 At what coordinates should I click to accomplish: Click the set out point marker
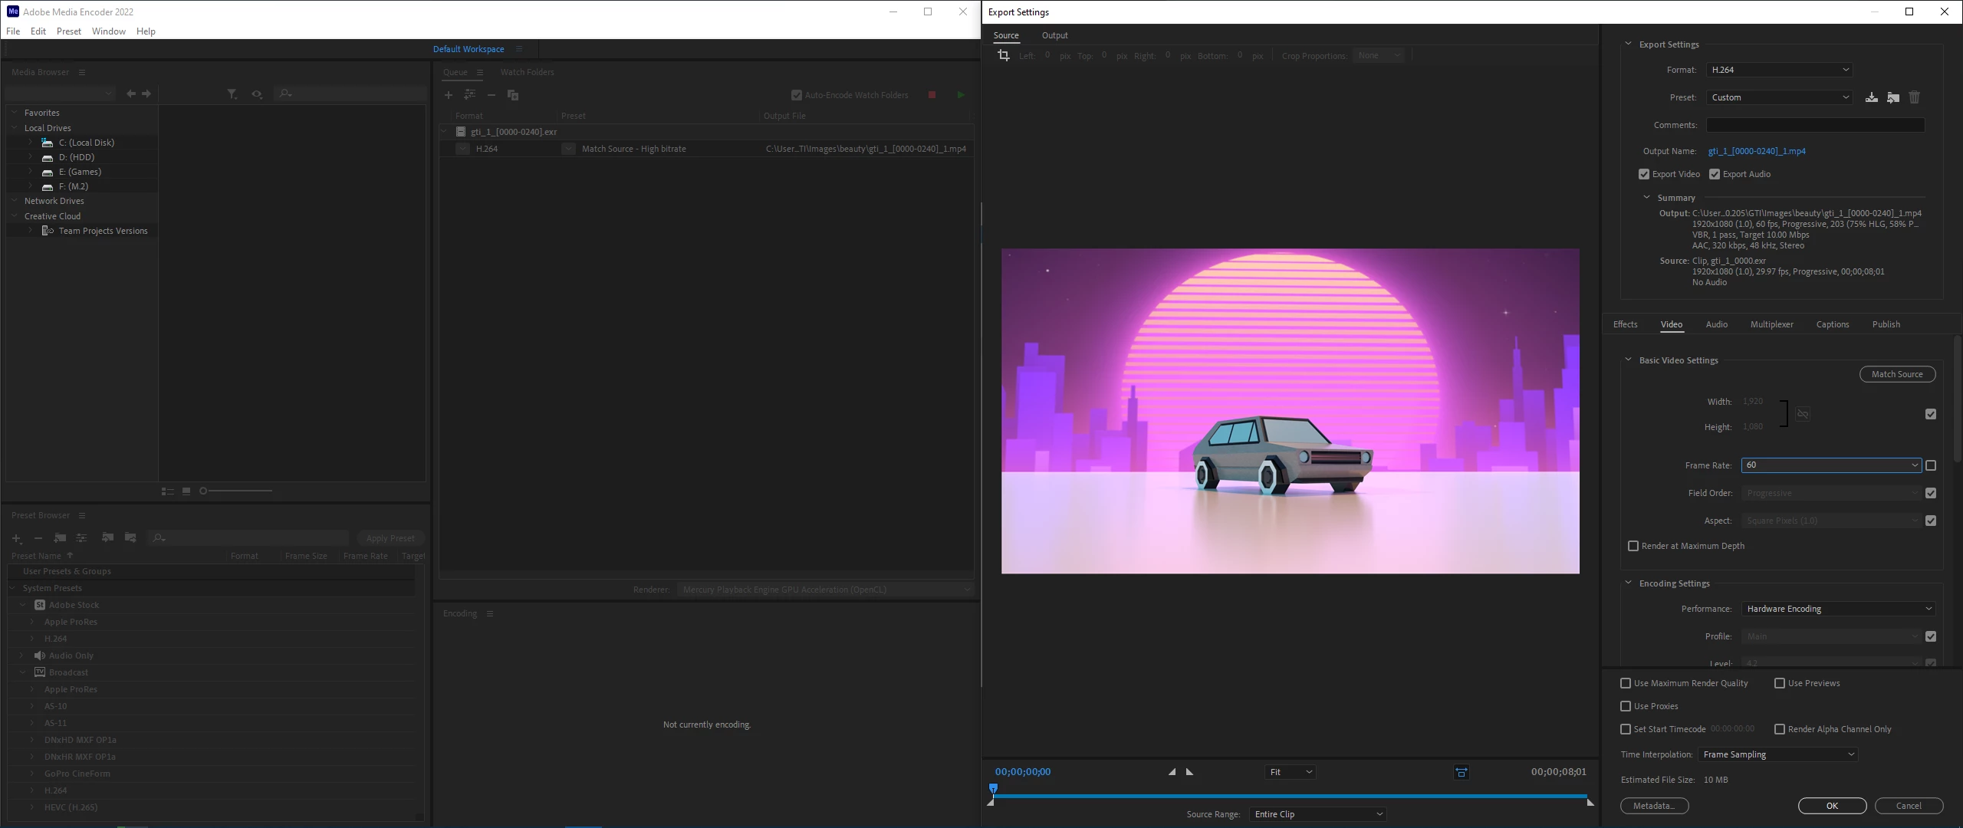click(x=1189, y=772)
